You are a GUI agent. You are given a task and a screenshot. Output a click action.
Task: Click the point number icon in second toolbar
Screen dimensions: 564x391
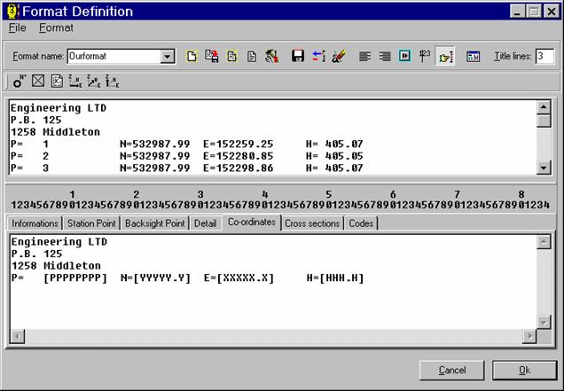(x=18, y=82)
